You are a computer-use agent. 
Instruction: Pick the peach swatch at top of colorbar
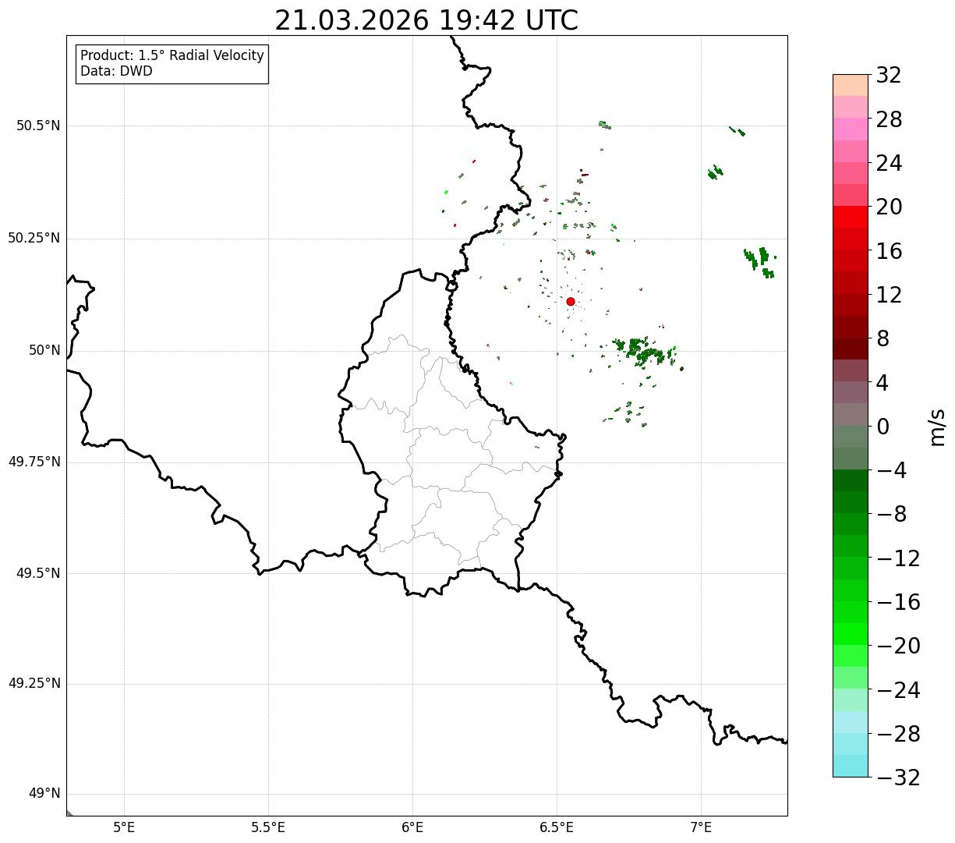coord(851,85)
